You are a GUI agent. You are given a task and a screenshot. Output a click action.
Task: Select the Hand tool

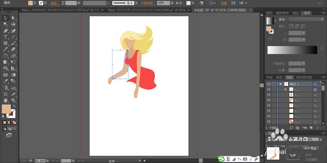[x=6, y=100]
